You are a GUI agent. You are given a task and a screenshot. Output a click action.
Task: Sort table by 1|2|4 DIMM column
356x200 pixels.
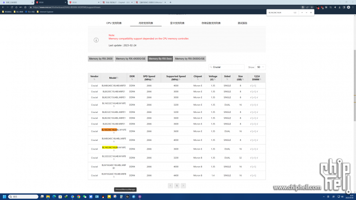coord(257,78)
